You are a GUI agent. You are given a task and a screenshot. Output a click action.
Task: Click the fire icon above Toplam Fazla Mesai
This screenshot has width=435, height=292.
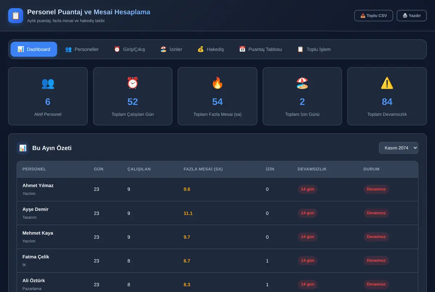[x=217, y=83]
